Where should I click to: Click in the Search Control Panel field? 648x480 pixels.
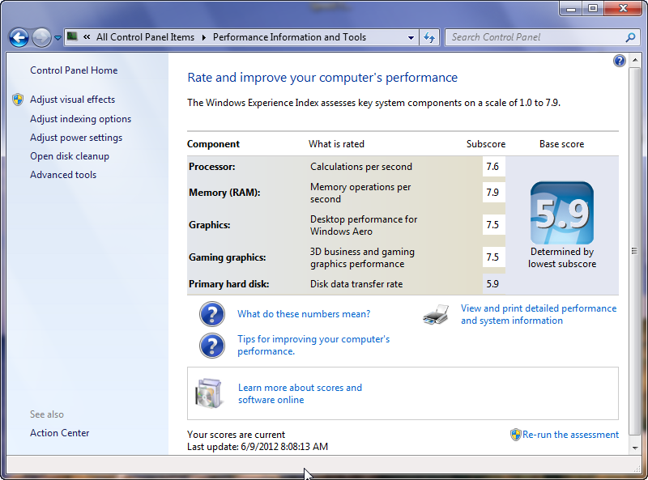(x=535, y=37)
